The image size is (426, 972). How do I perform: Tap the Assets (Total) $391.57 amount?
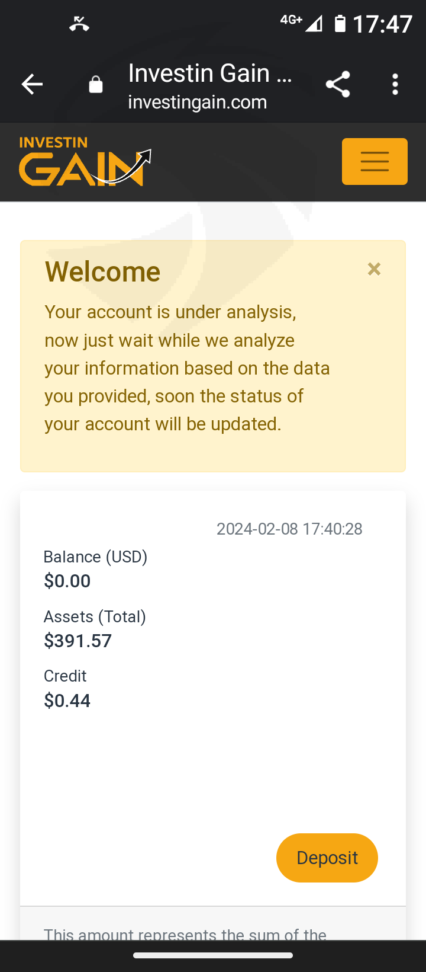pos(78,641)
